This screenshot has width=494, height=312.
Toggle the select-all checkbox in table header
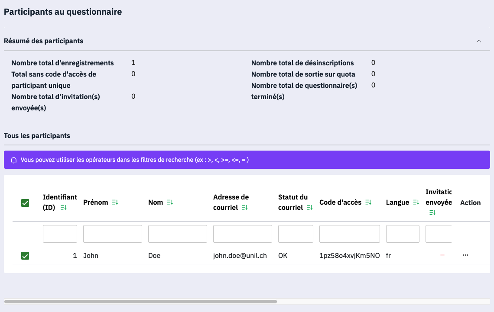(25, 203)
